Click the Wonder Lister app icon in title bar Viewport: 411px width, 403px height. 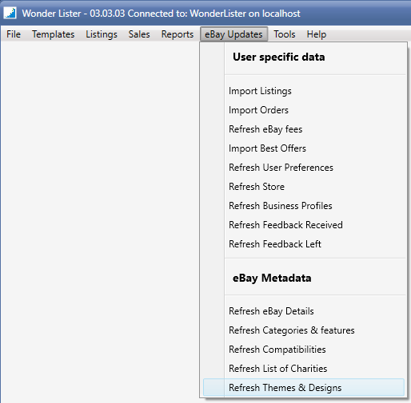[x=10, y=13]
